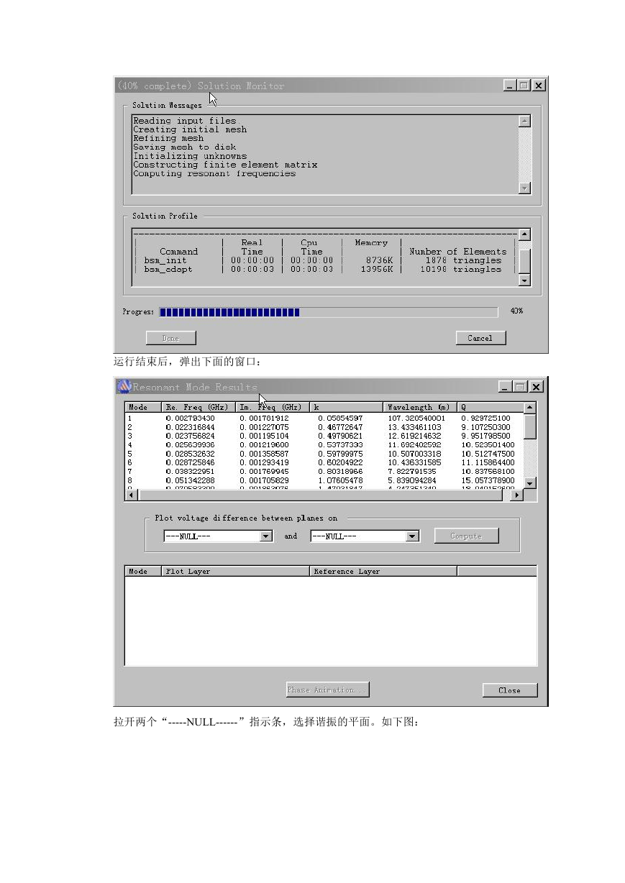Click the Plot Layer column header
625x883 pixels.
coord(236,572)
